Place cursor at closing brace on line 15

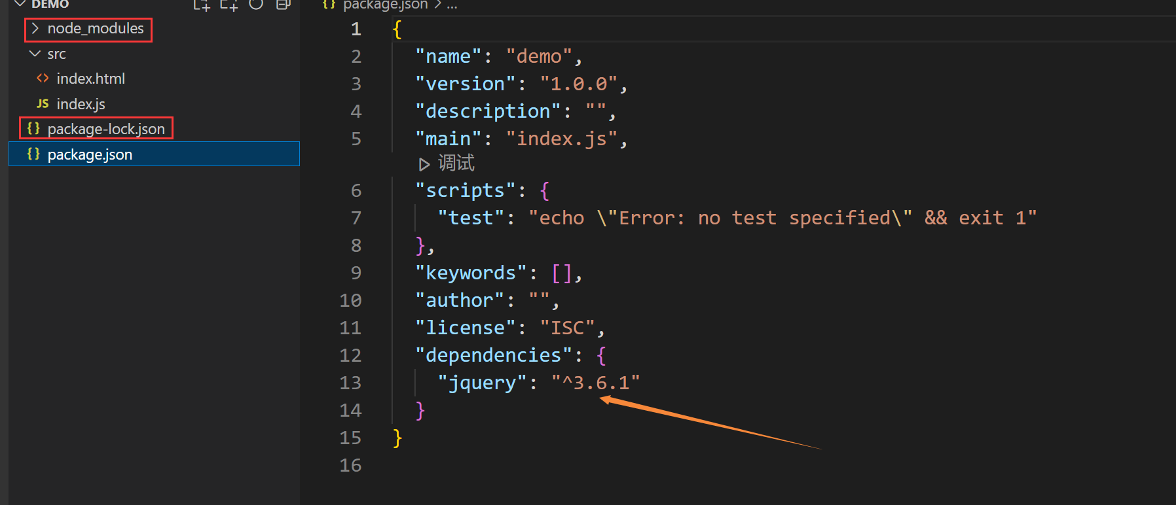tap(397, 438)
